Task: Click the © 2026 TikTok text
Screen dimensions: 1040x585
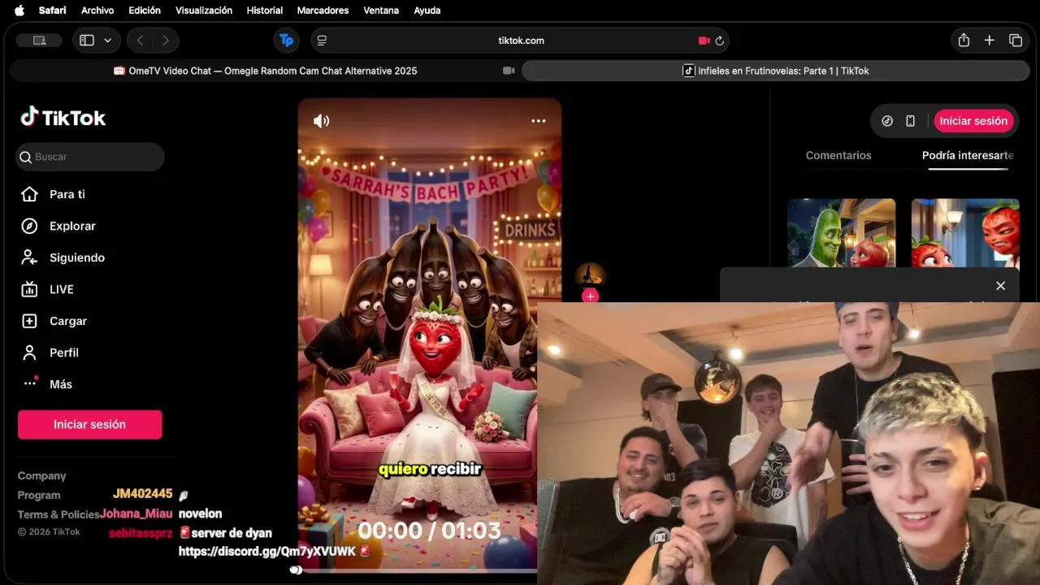Action: (x=49, y=532)
